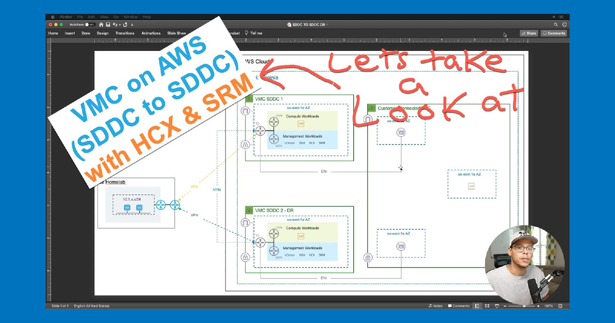Start Slide Show view from status bar
This screenshot has height=323, width=615.
coord(496,306)
